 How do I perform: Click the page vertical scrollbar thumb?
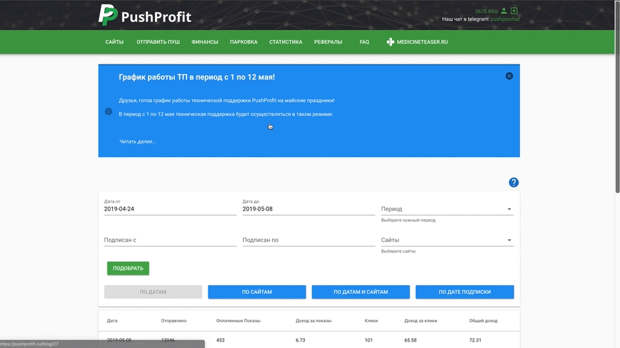(x=617, y=97)
